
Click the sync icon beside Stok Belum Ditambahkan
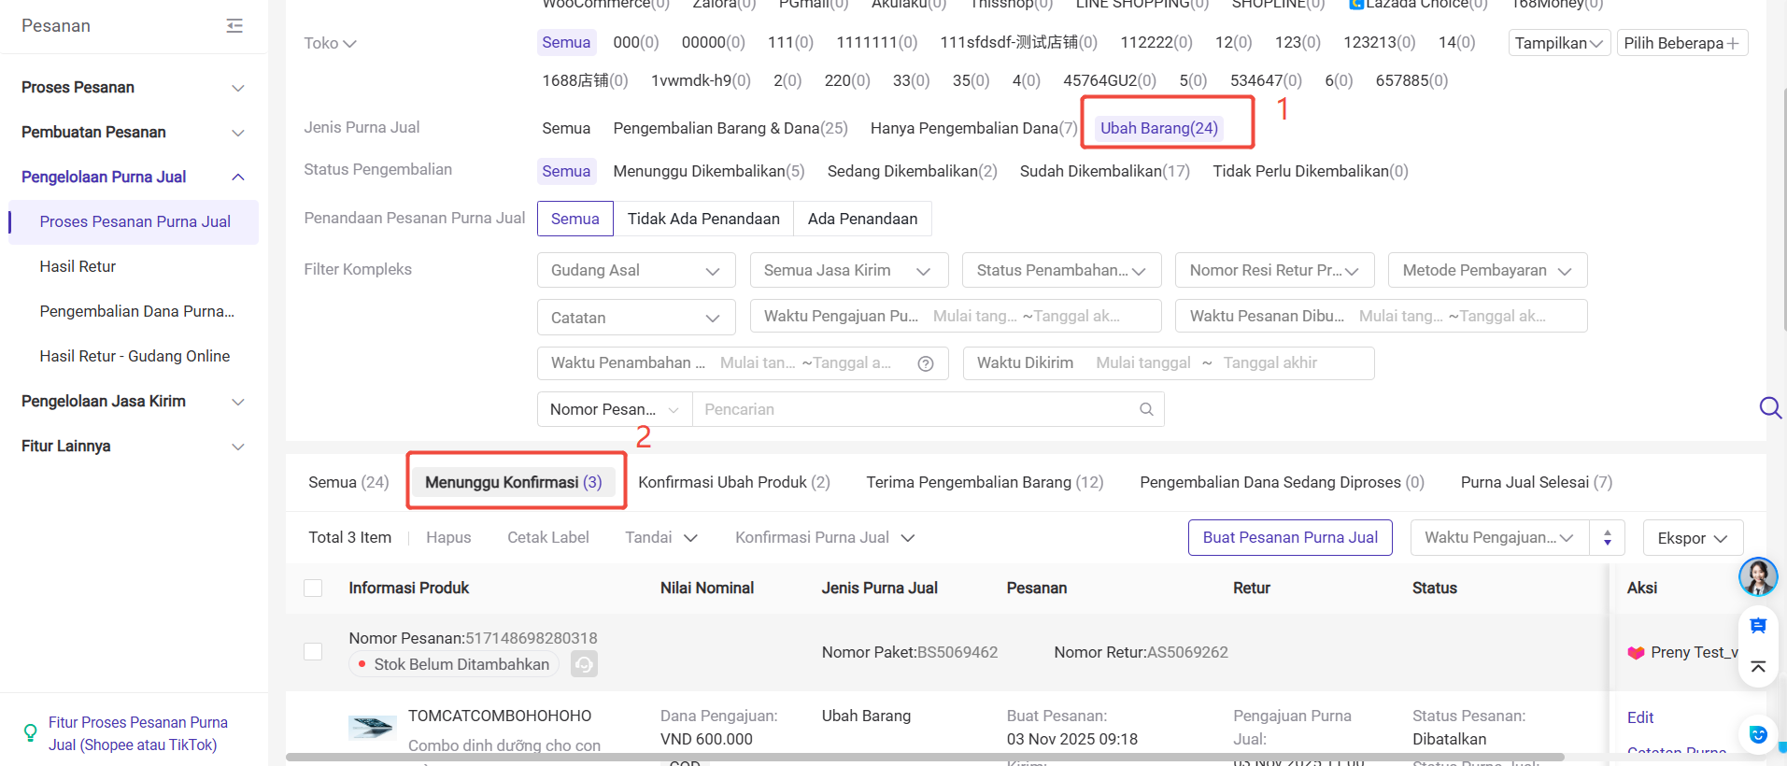584,664
